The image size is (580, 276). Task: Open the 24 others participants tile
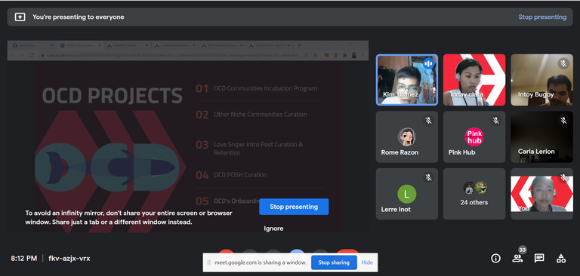click(x=474, y=194)
